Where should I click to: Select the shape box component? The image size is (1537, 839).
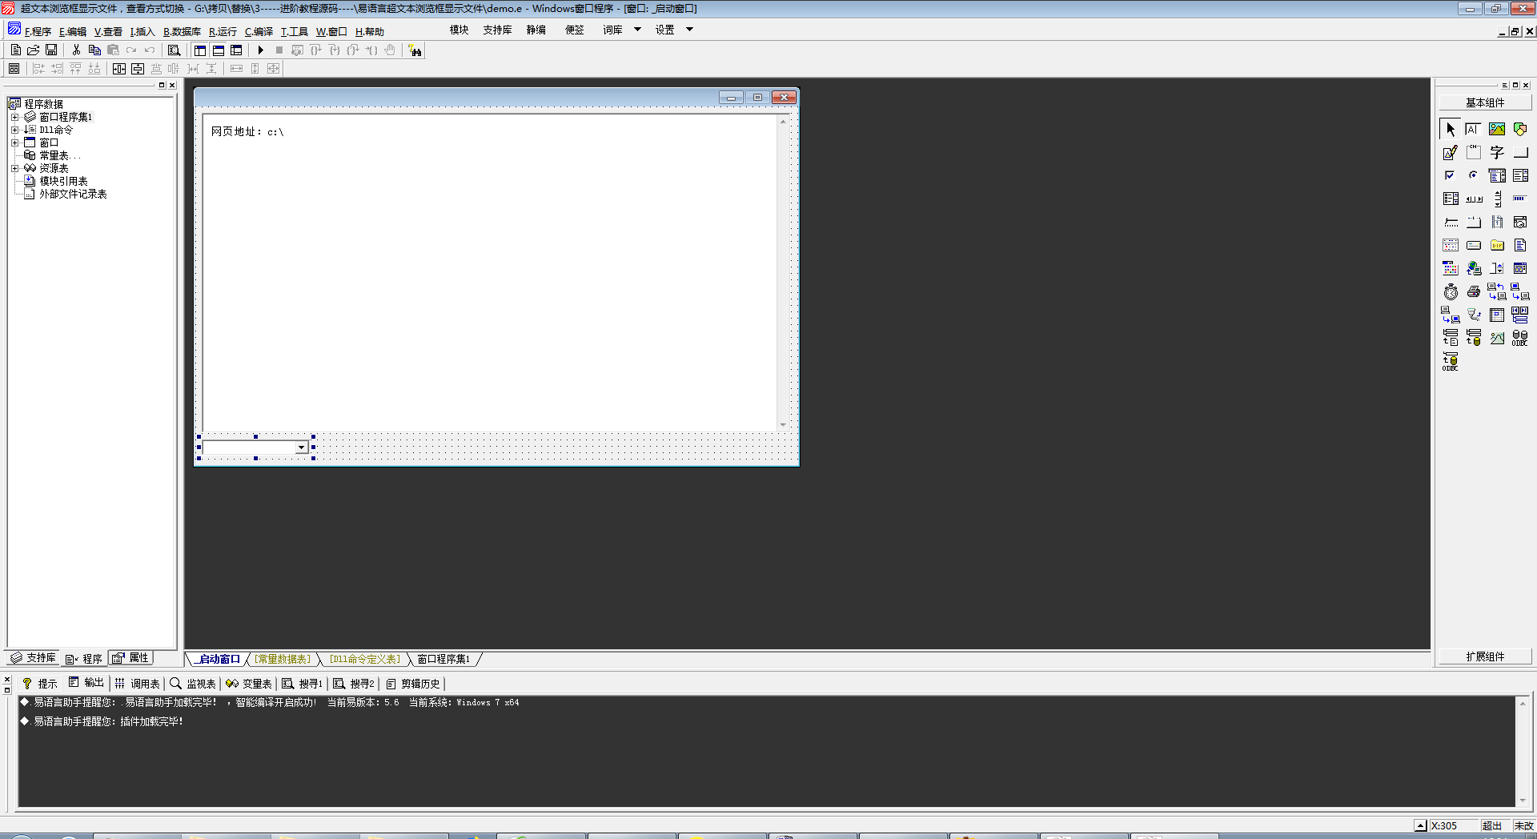[1520, 129]
